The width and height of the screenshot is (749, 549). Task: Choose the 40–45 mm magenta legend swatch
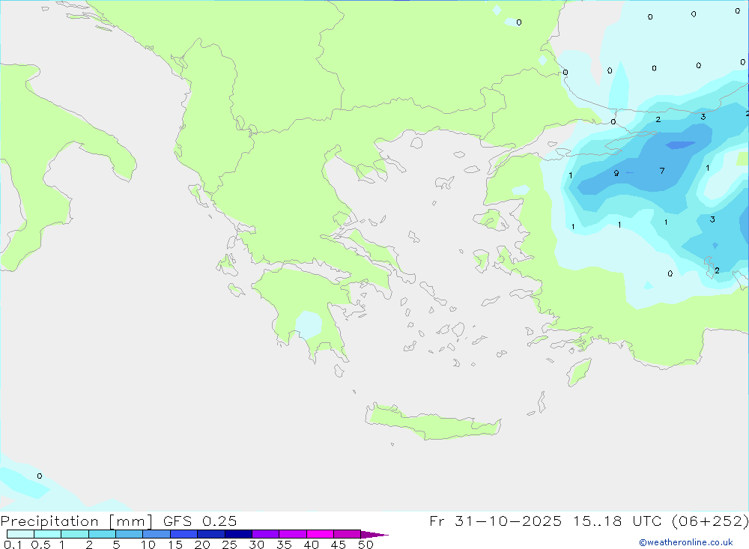point(320,534)
